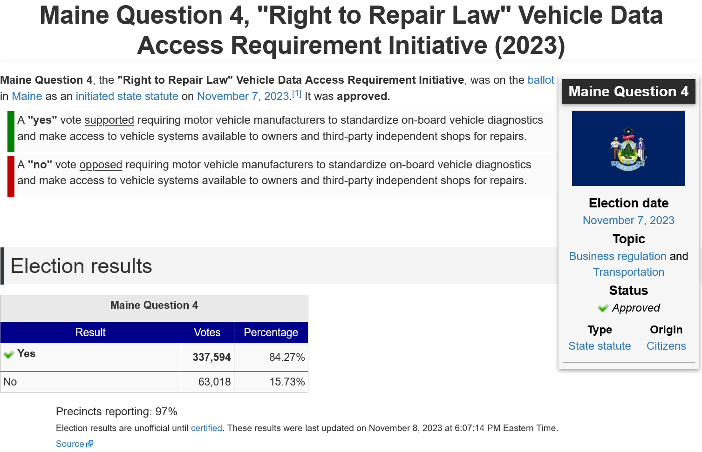Open the 'Transportation' topic link
Viewport: 702px width, 452px height.
click(x=628, y=272)
